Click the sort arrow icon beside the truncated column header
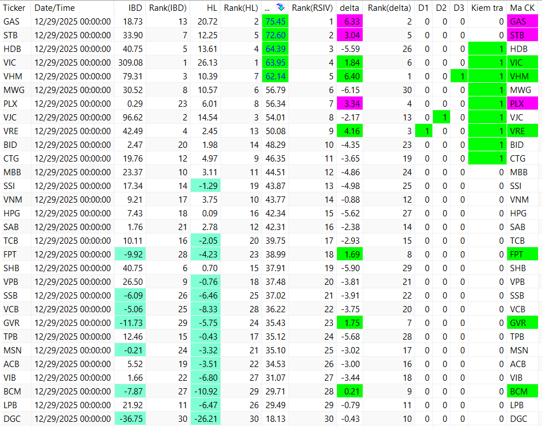 [x=280, y=7]
